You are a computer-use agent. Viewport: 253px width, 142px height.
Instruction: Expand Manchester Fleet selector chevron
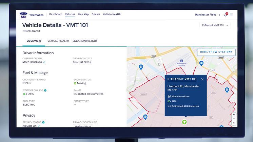pos(219,15)
